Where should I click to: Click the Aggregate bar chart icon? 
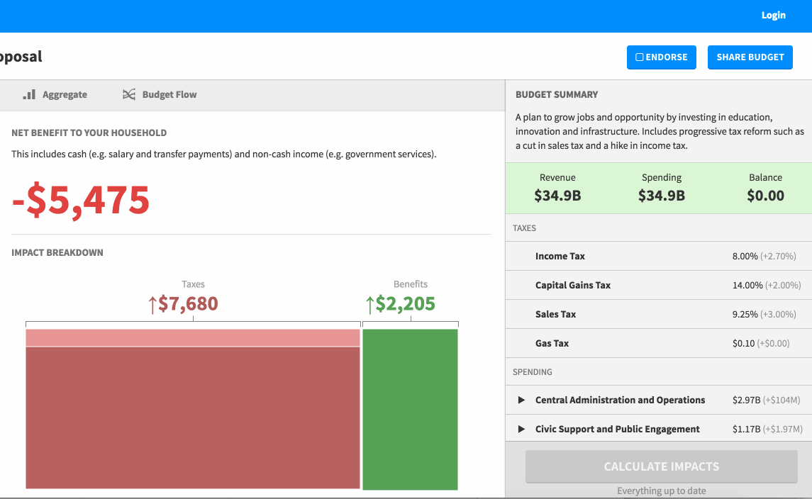(x=29, y=94)
